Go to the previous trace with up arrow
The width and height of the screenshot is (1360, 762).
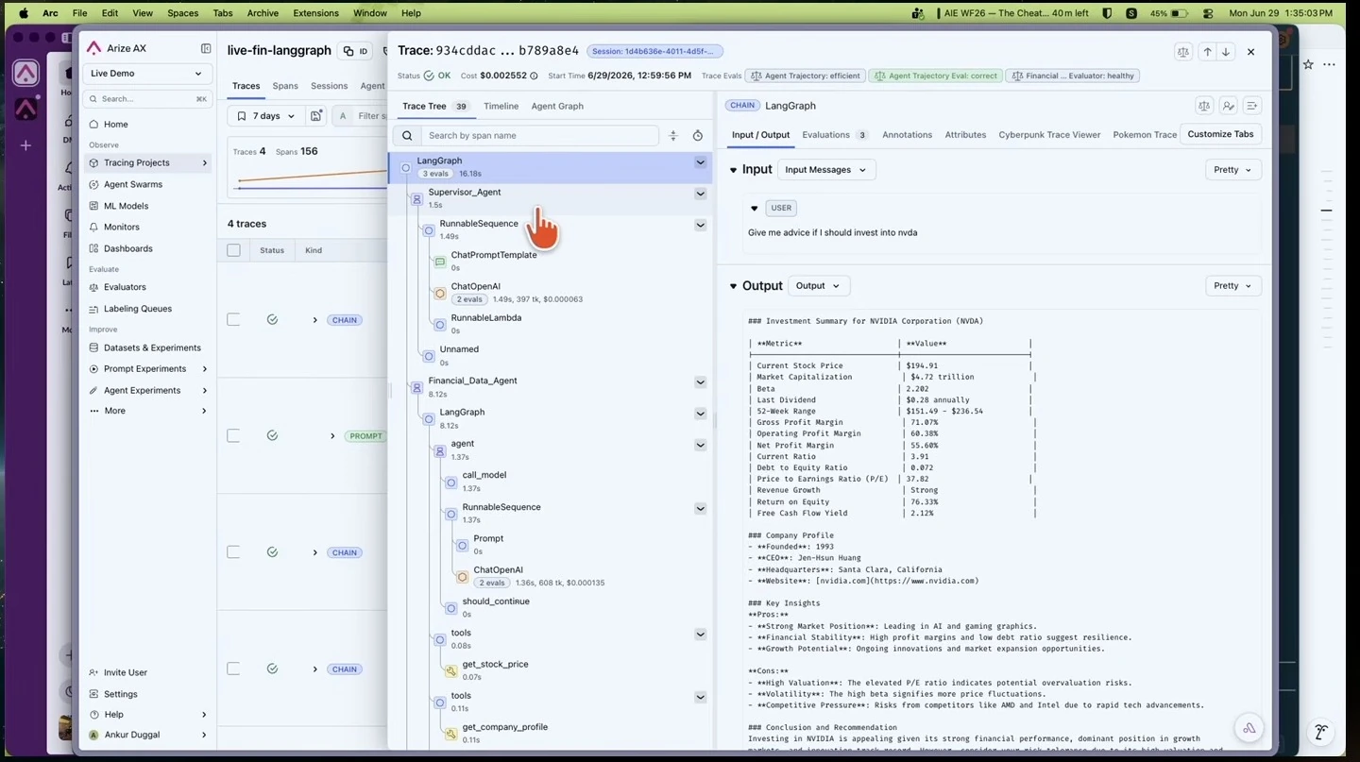1207,52
